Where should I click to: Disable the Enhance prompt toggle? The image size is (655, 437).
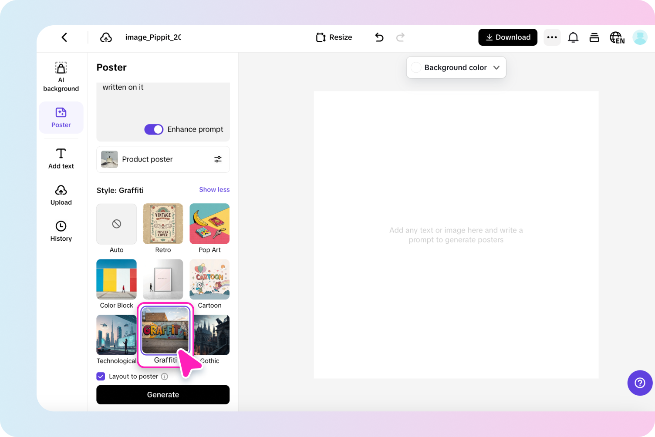click(x=154, y=129)
